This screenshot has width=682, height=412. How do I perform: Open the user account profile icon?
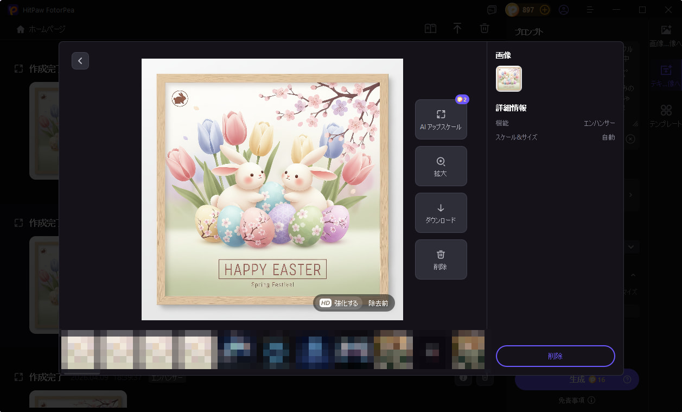coord(564,10)
